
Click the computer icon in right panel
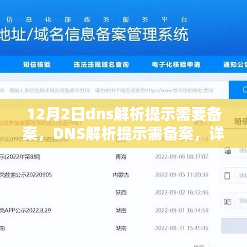228,151
